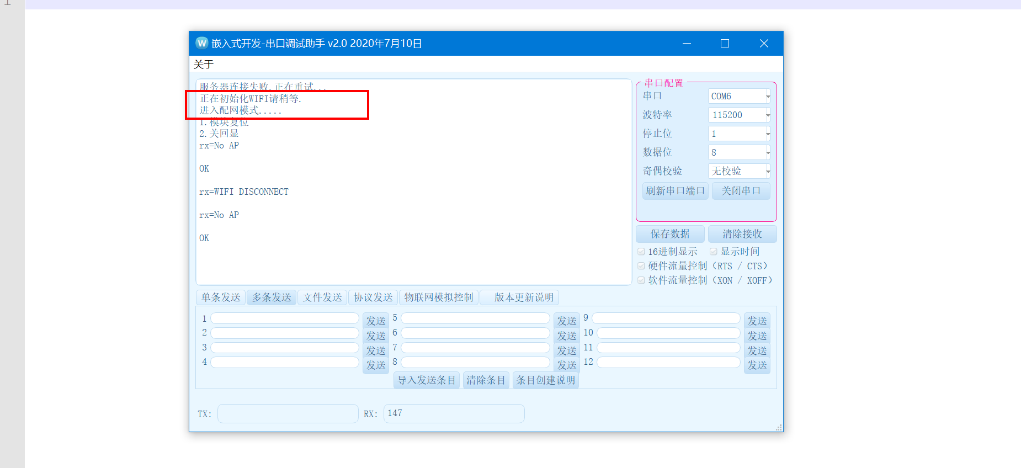Switch to the 文件发送 tab

click(x=322, y=297)
